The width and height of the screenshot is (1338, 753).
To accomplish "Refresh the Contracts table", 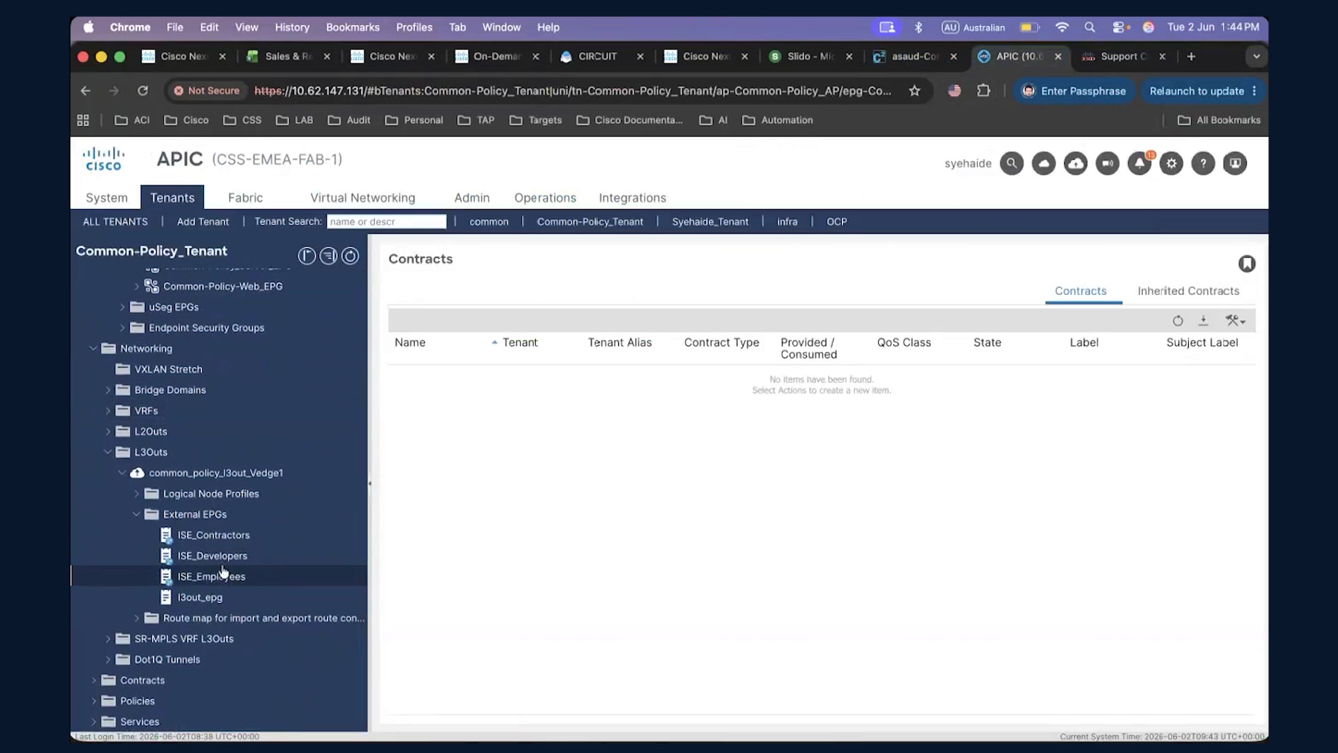I will (x=1178, y=321).
